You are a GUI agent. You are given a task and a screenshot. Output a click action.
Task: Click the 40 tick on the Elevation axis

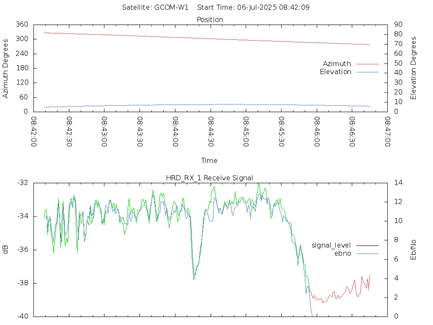[398, 73]
